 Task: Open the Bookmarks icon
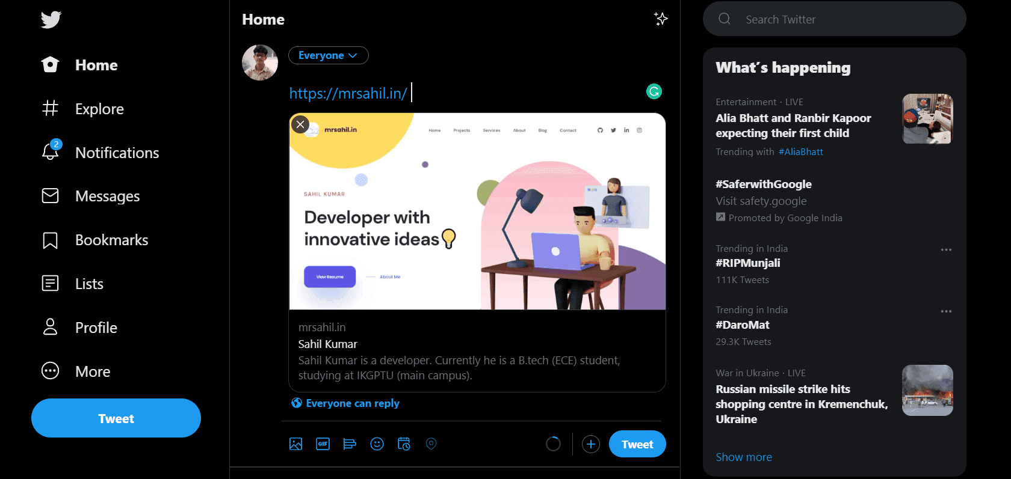tap(51, 240)
